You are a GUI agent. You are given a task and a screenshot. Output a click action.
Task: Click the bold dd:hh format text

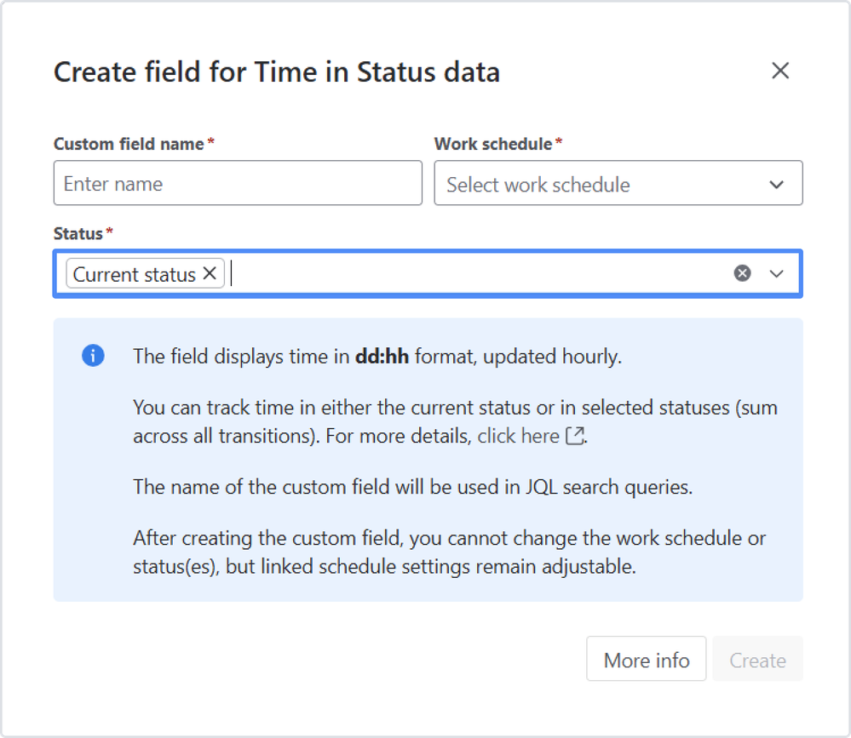click(382, 356)
